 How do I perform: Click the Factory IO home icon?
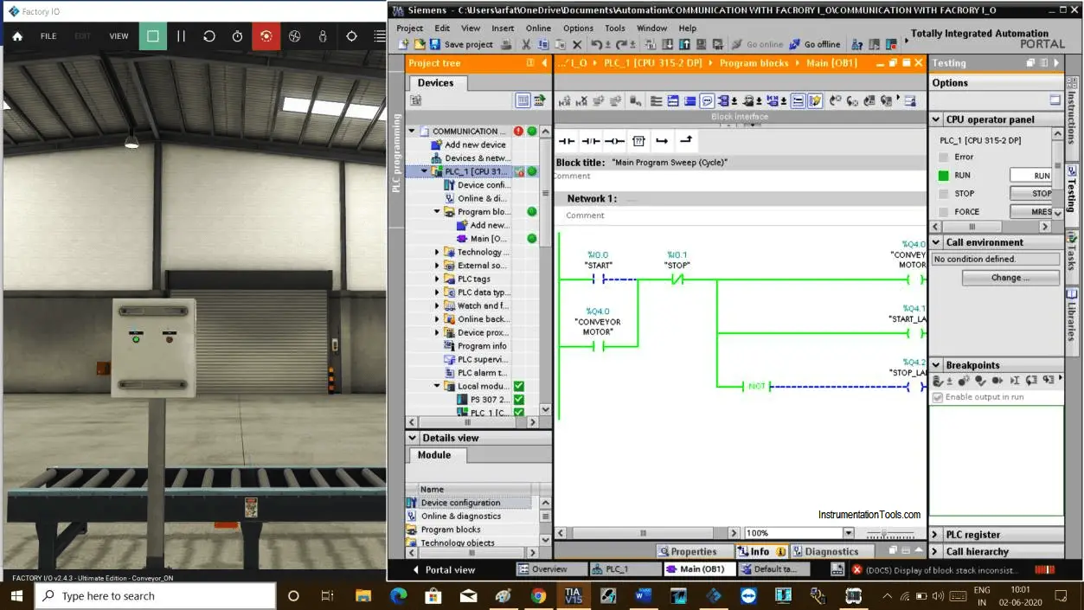[17, 36]
